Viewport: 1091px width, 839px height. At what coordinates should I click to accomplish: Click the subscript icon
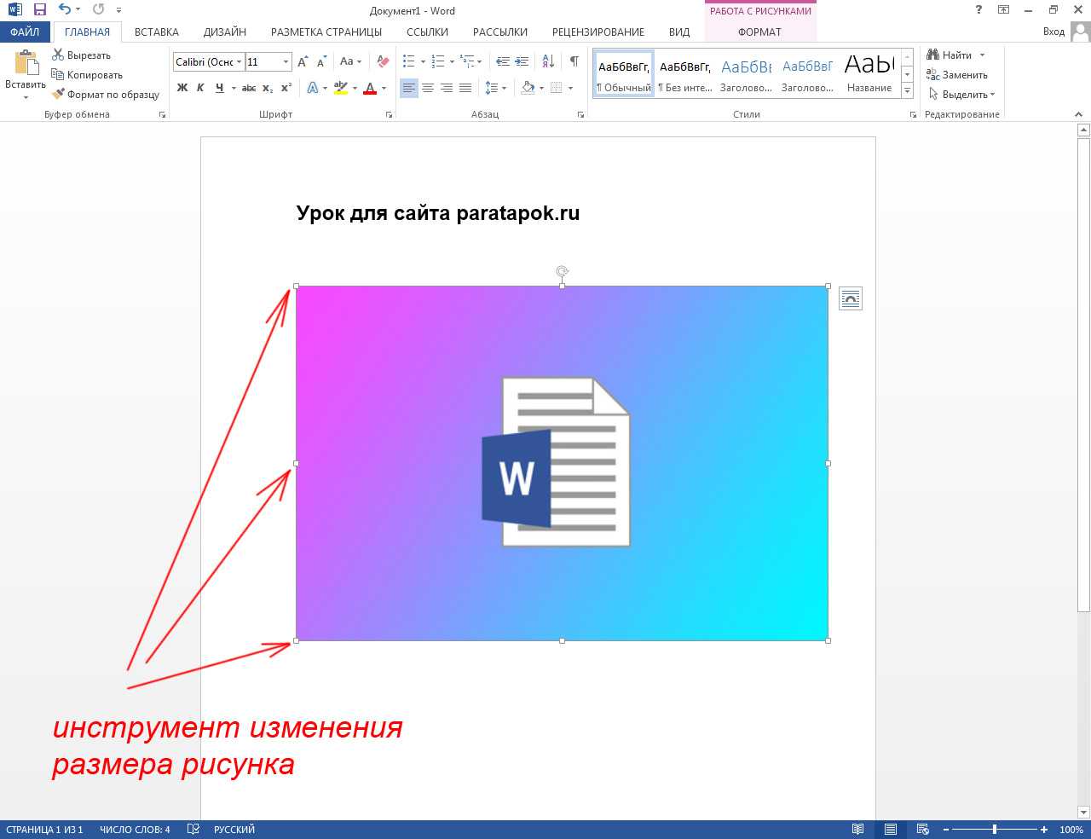point(265,88)
